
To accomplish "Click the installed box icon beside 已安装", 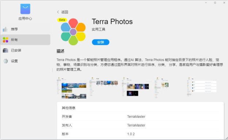I will [x=5, y=50].
